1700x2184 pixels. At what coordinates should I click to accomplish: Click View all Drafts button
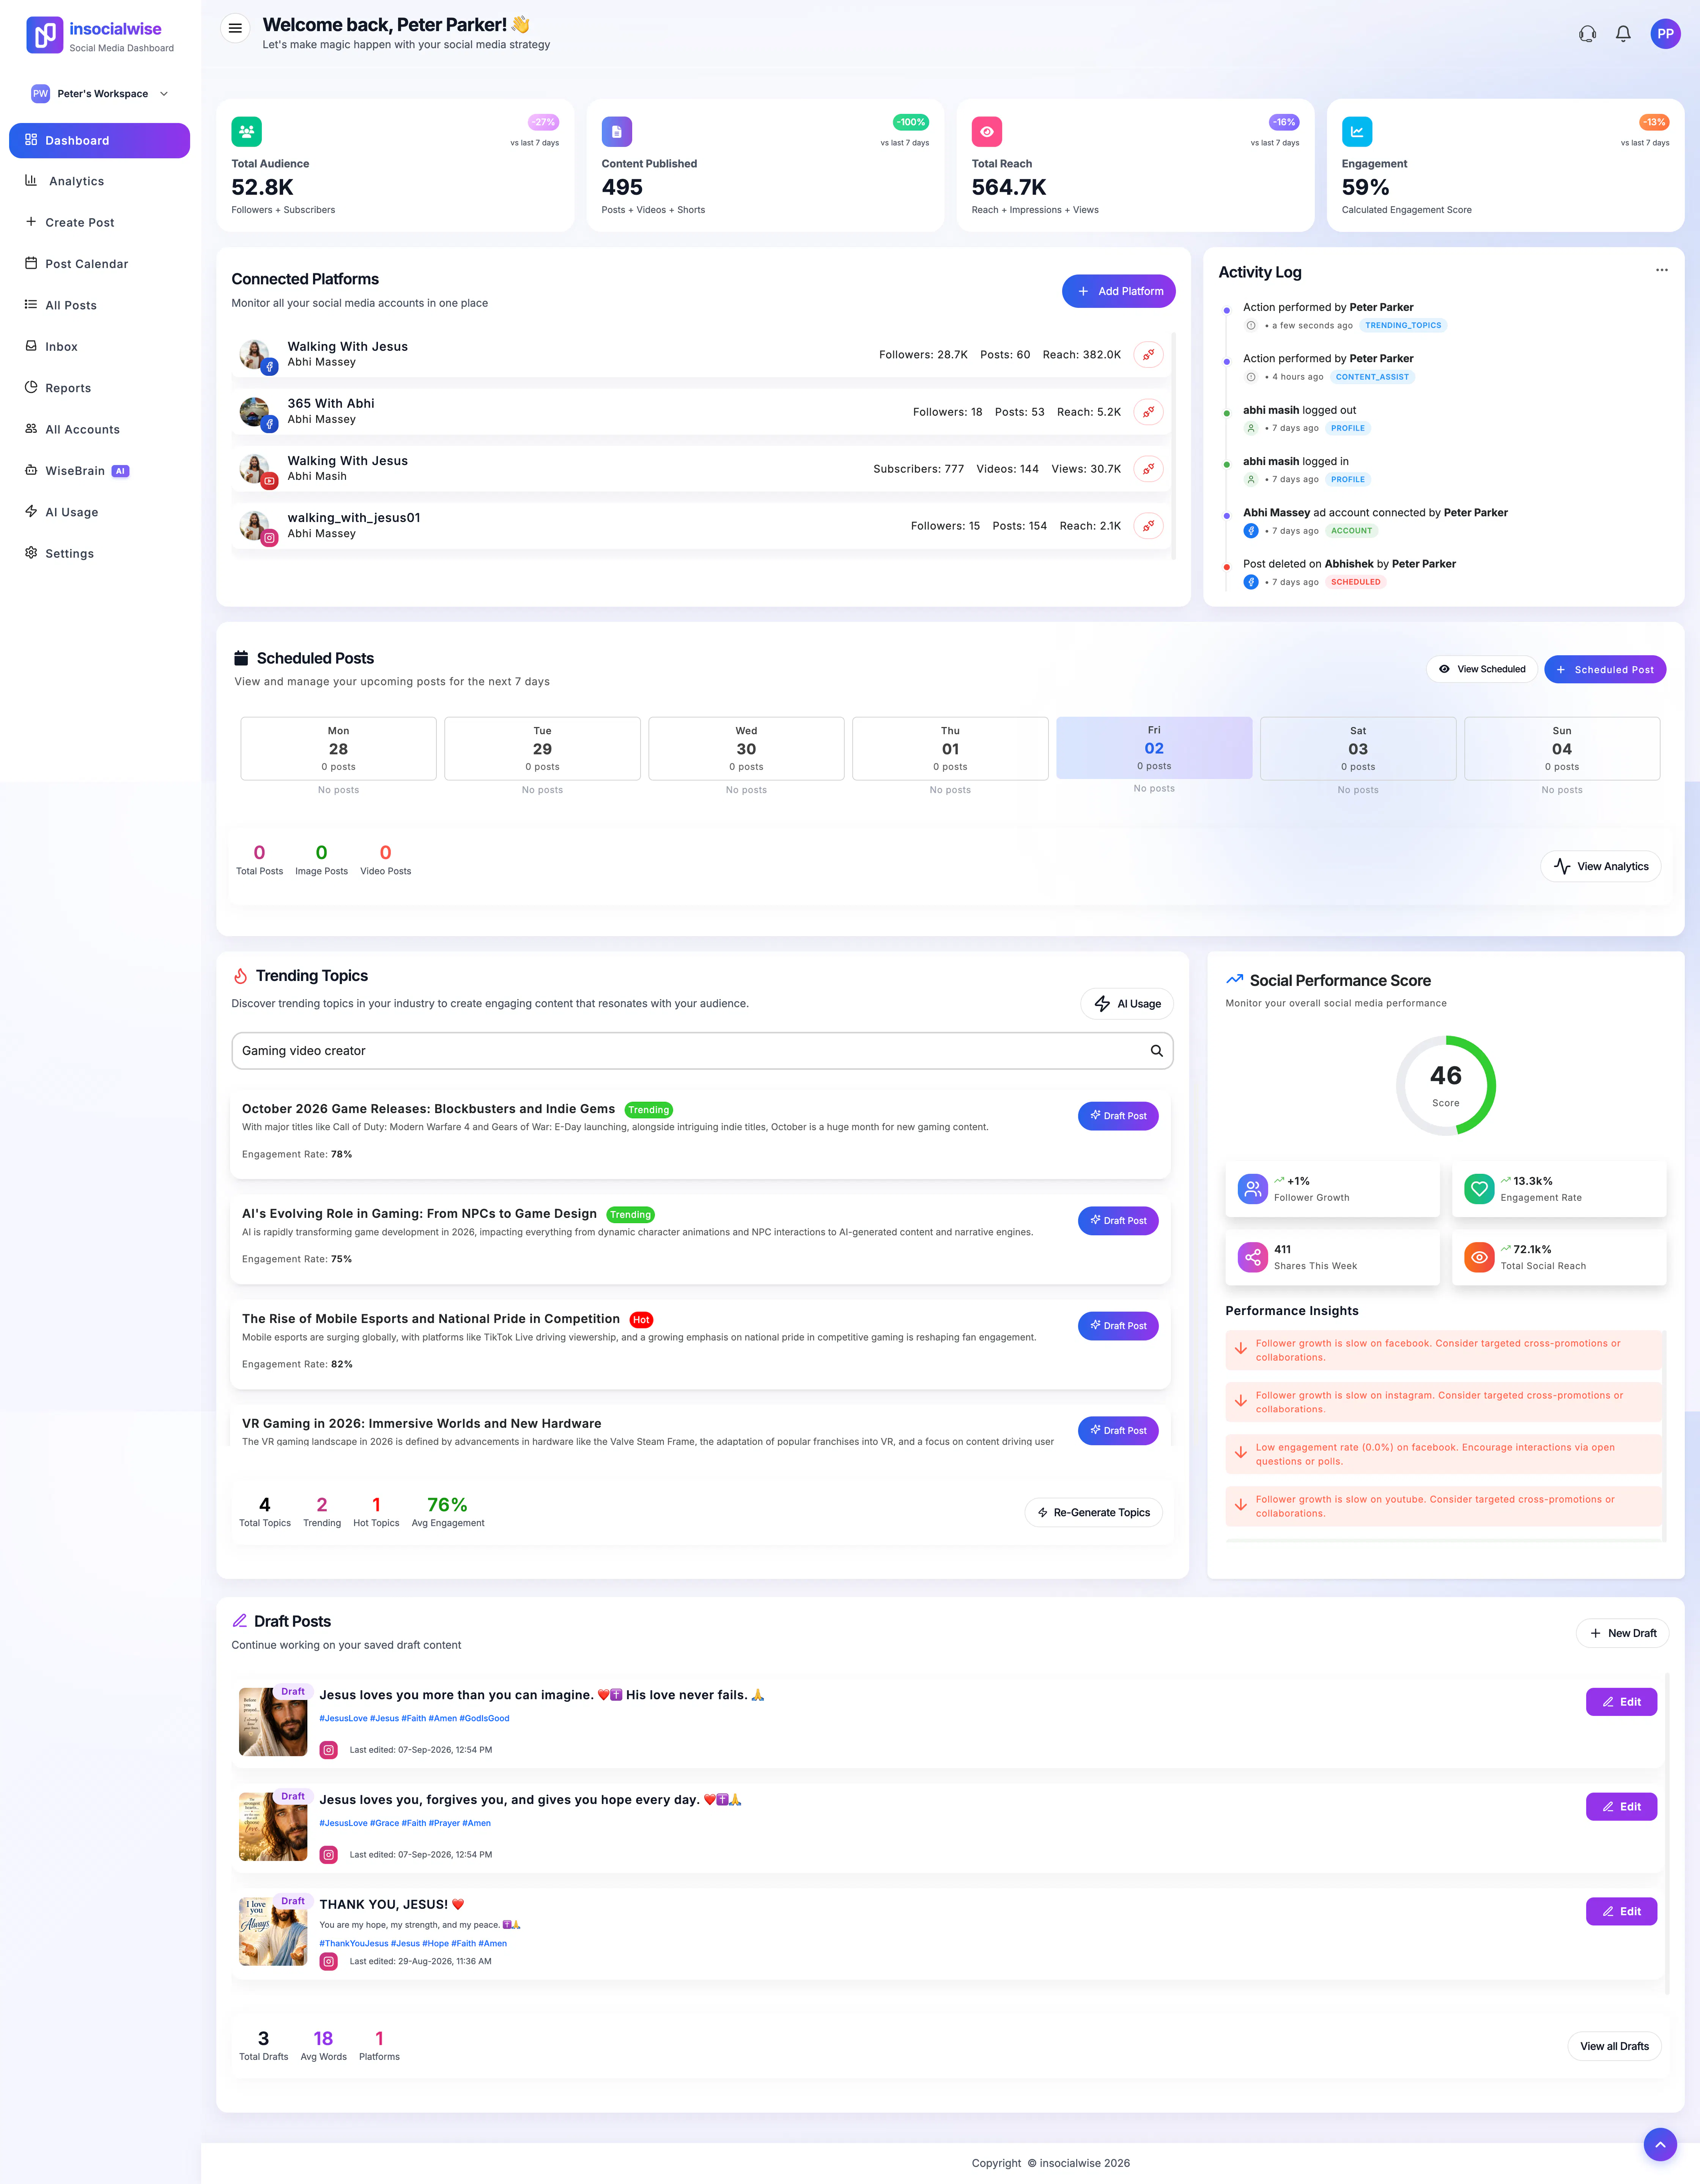click(x=1614, y=2046)
